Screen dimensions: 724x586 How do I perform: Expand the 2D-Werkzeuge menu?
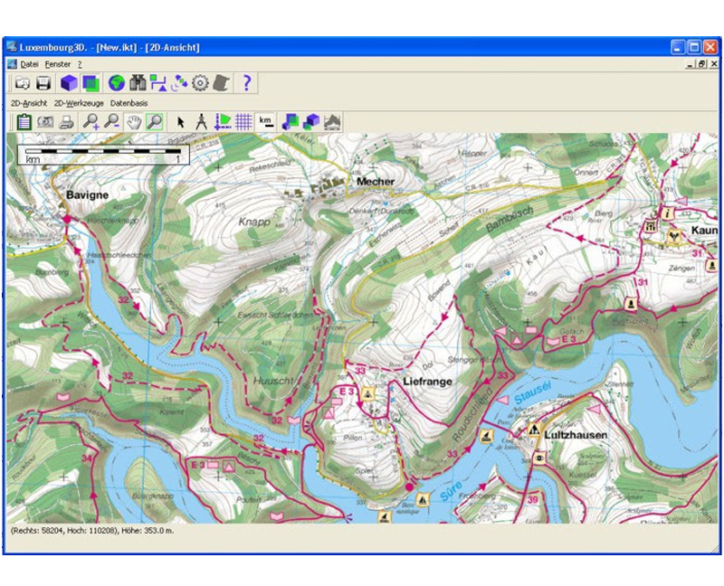(x=79, y=103)
